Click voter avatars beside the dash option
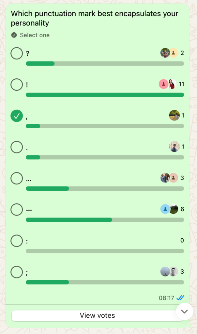 pos(169,209)
